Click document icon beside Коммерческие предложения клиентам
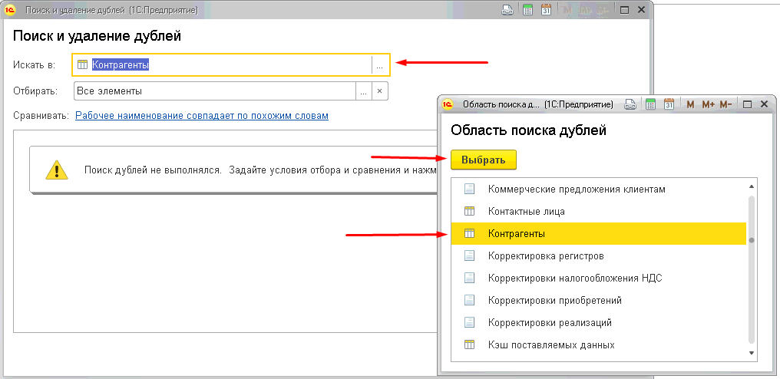780x379 pixels. [x=470, y=189]
